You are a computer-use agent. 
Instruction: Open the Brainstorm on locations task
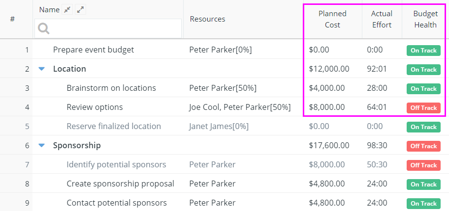coord(111,88)
